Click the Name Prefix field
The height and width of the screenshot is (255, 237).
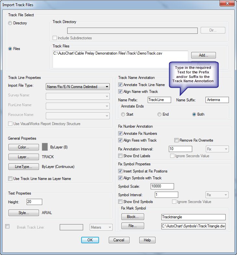coord(159,100)
